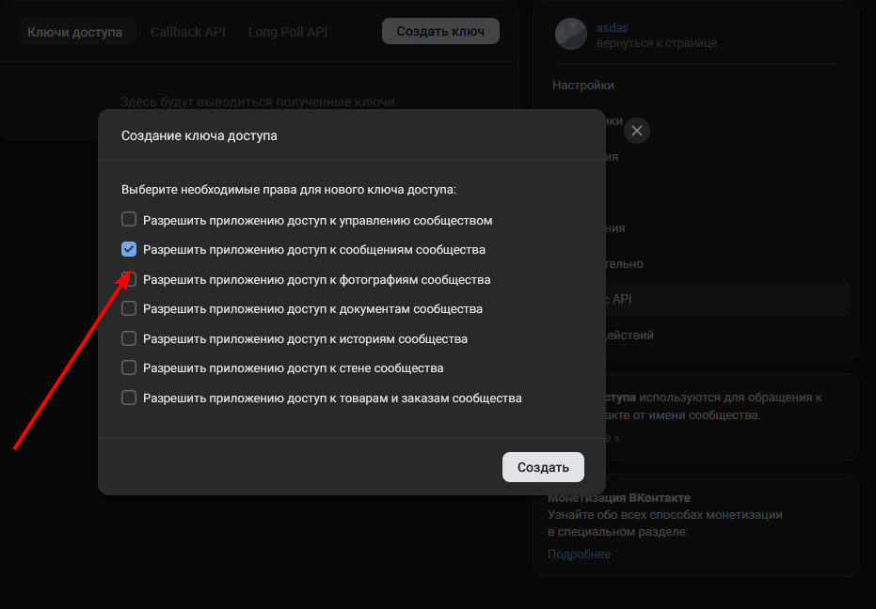Tick the community documents access checkbox
The height and width of the screenshot is (609, 876).
click(x=129, y=308)
